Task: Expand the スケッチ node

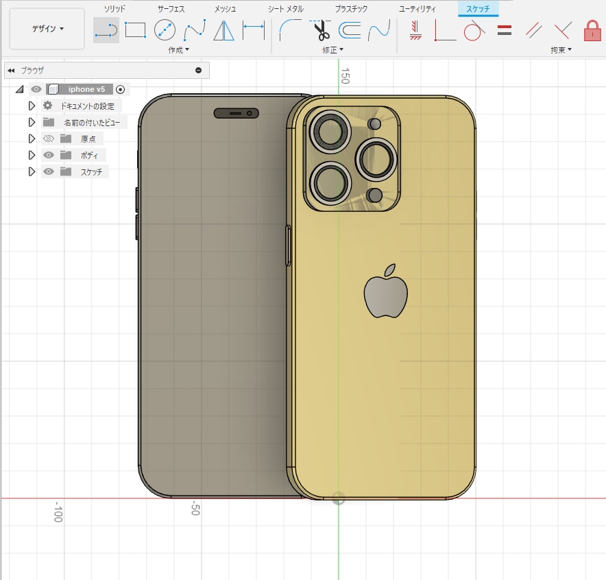Action: 32,171
